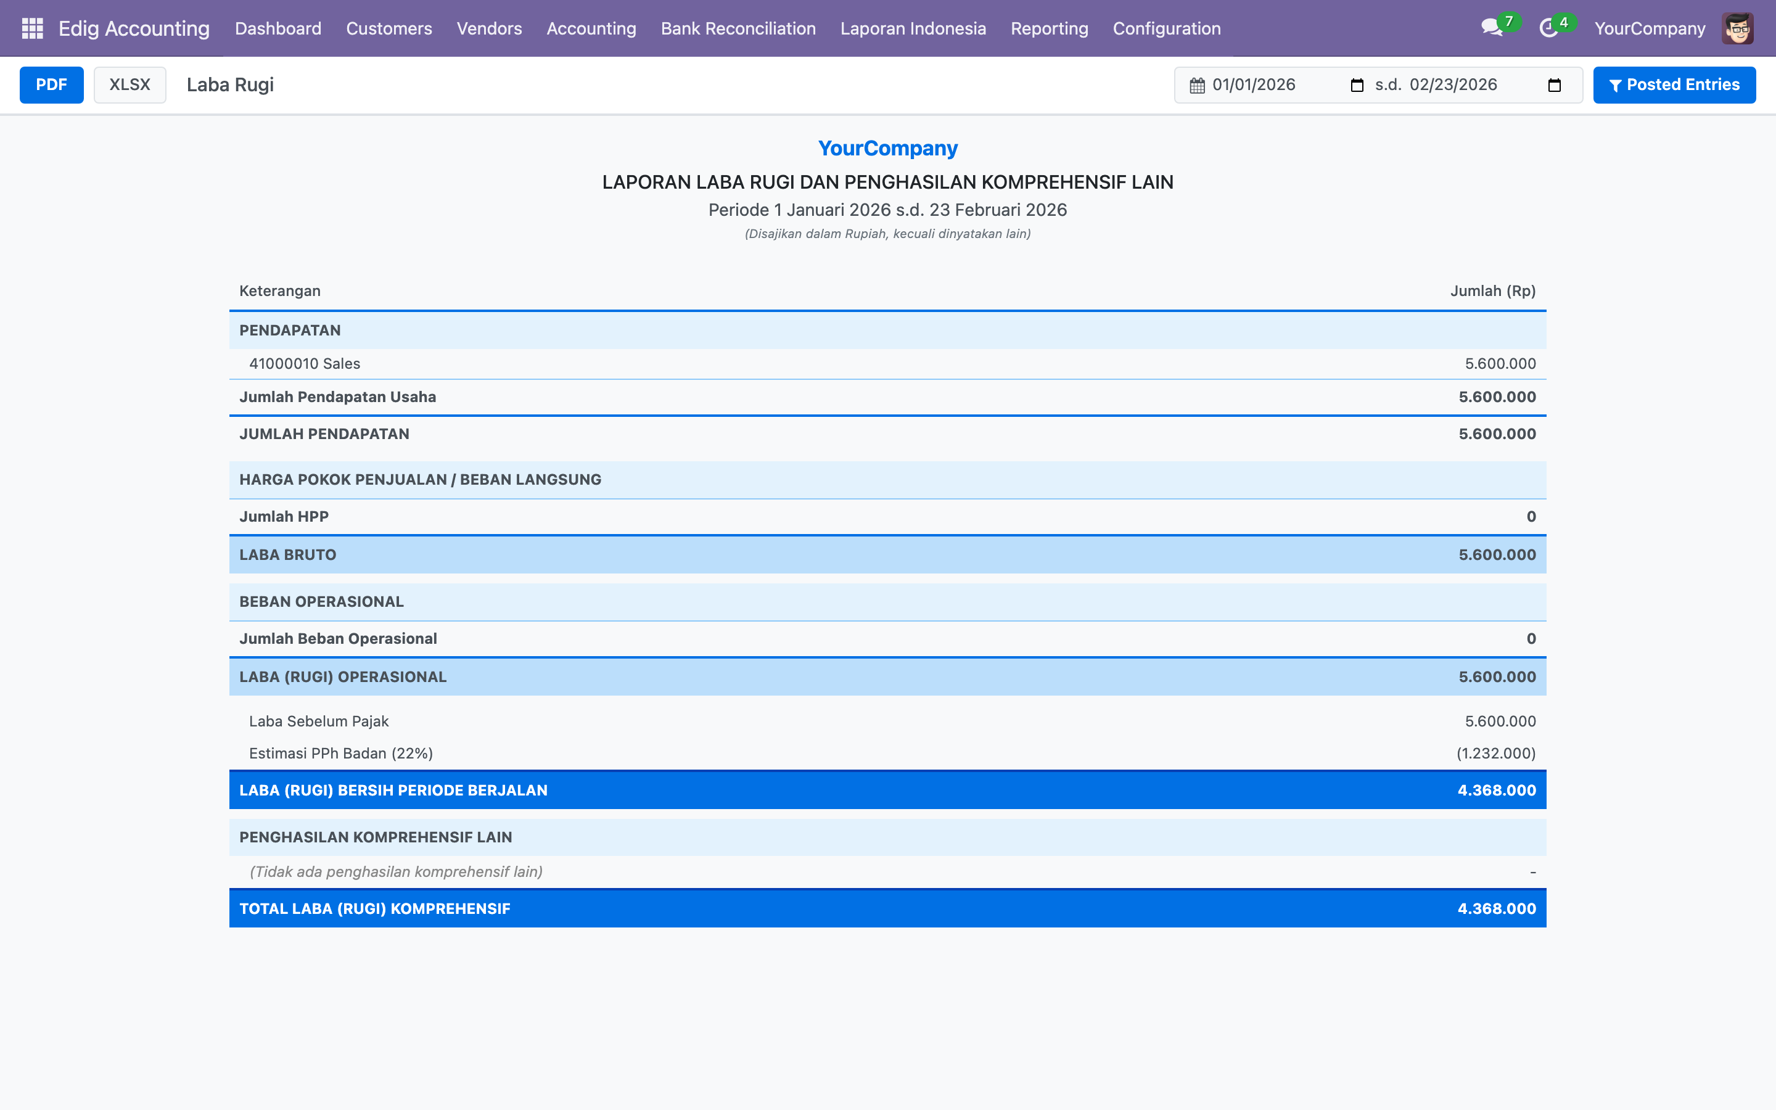Open the Bank Reconciliation menu

pyautogui.click(x=738, y=28)
